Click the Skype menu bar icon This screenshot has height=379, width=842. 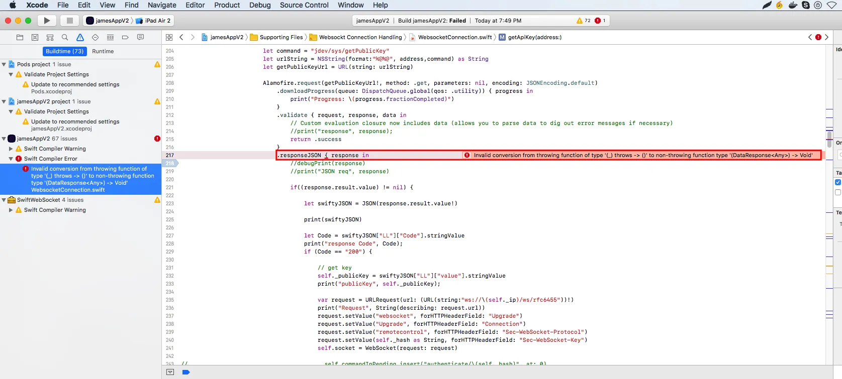(806, 5)
